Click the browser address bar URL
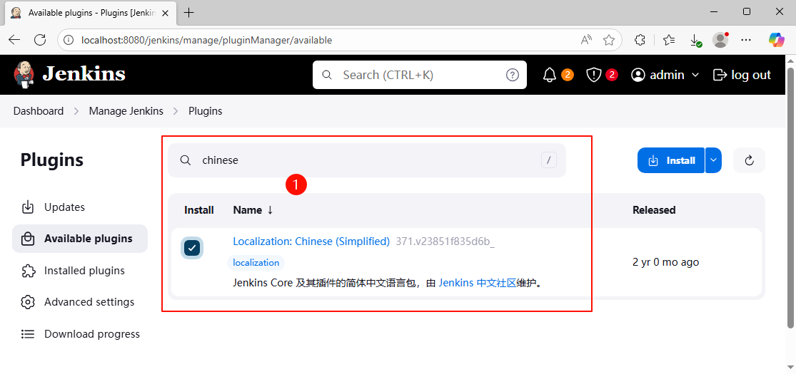The height and width of the screenshot is (374, 796). coord(206,39)
